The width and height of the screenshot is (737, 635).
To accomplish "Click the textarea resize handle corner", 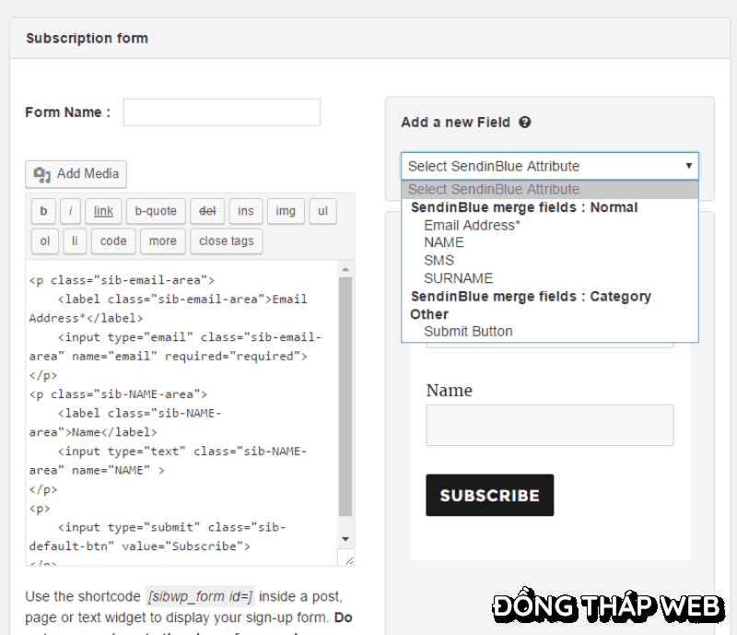I will 349,559.
